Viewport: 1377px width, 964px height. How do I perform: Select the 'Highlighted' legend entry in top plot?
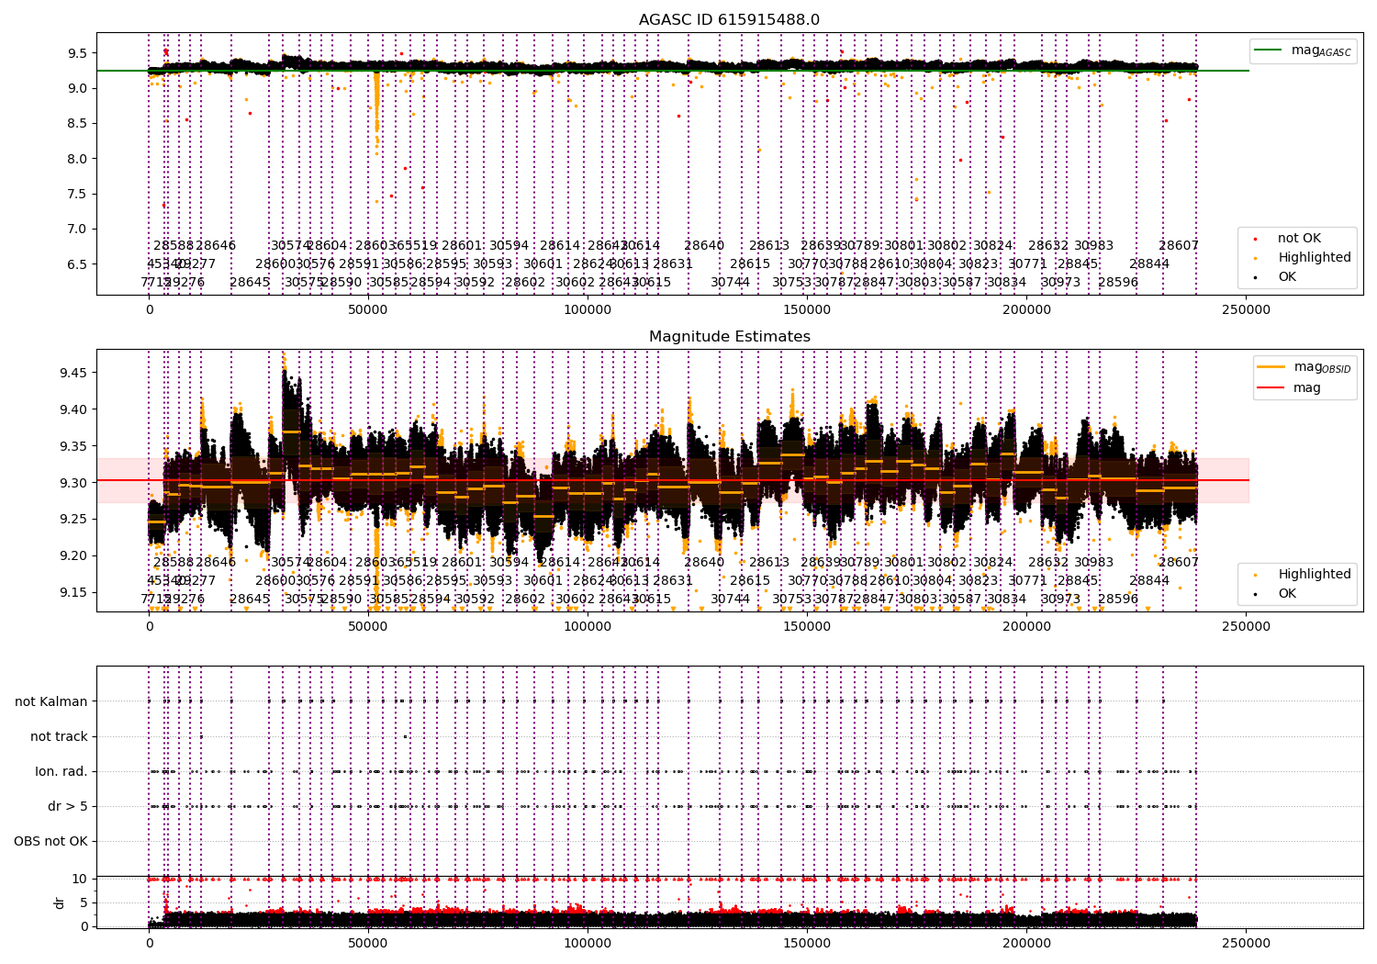pos(1314,258)
